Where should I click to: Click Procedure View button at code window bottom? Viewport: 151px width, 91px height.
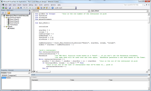point(32,71)
